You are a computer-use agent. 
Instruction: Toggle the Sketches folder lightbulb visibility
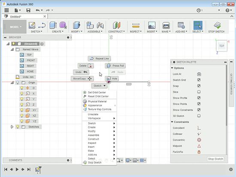tap(18, 127)
